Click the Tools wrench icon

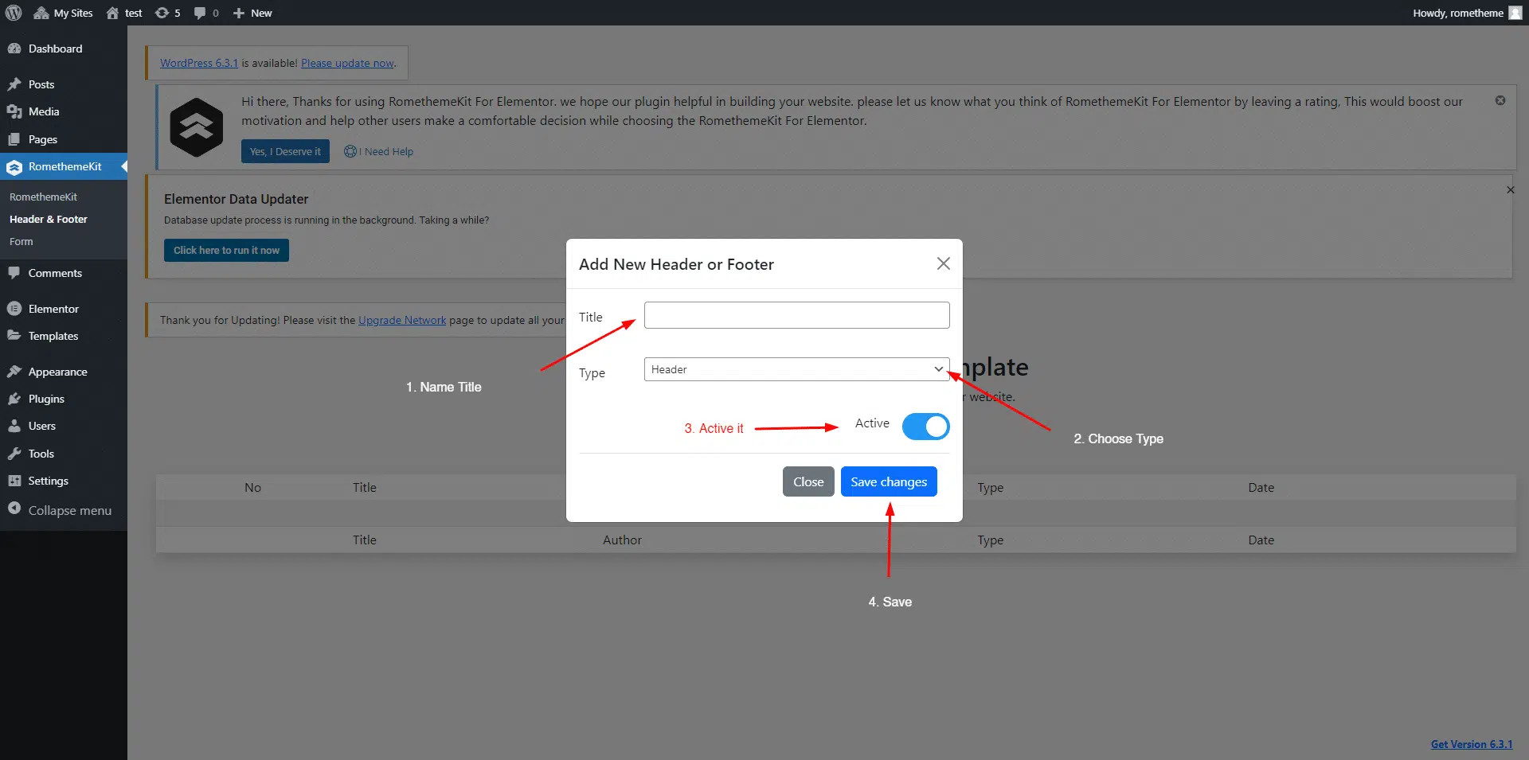[14, 454]
